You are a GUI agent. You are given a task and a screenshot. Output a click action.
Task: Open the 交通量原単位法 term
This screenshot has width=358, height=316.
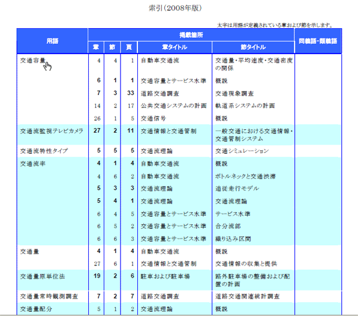point(43,276)
